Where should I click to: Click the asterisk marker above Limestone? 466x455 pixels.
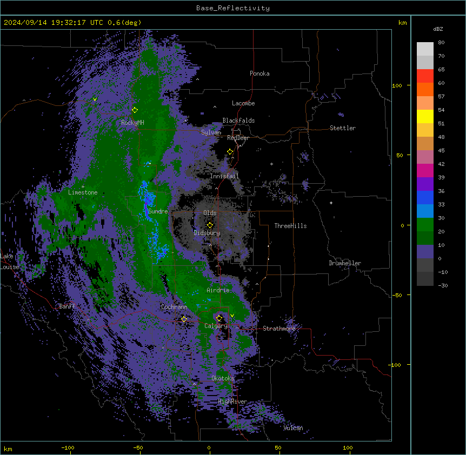[x=83, y=186]
